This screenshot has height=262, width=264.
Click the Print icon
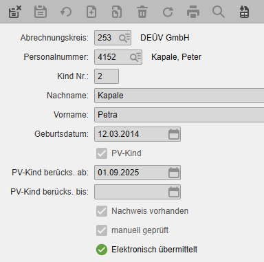[x=193, y=12]
